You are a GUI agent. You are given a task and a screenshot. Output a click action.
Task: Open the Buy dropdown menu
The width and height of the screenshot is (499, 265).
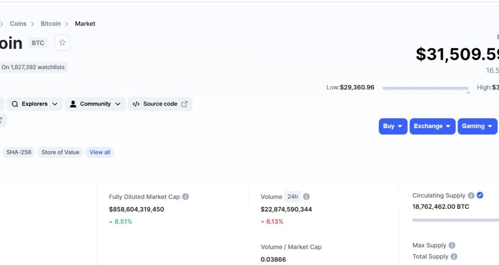[x=393, y=126]
